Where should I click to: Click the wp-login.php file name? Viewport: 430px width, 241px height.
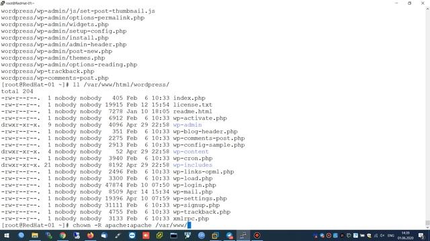tap(194, 185)
